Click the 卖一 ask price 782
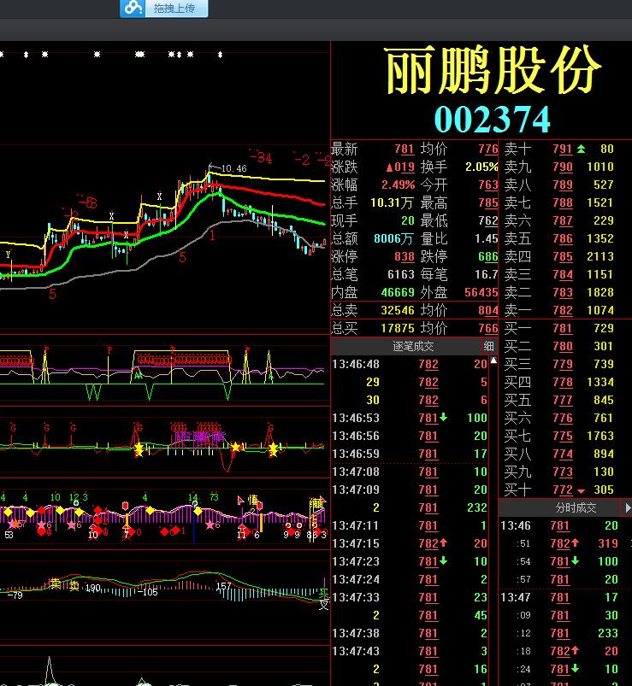Screen dimensions: 632x686 coord(563,310)
